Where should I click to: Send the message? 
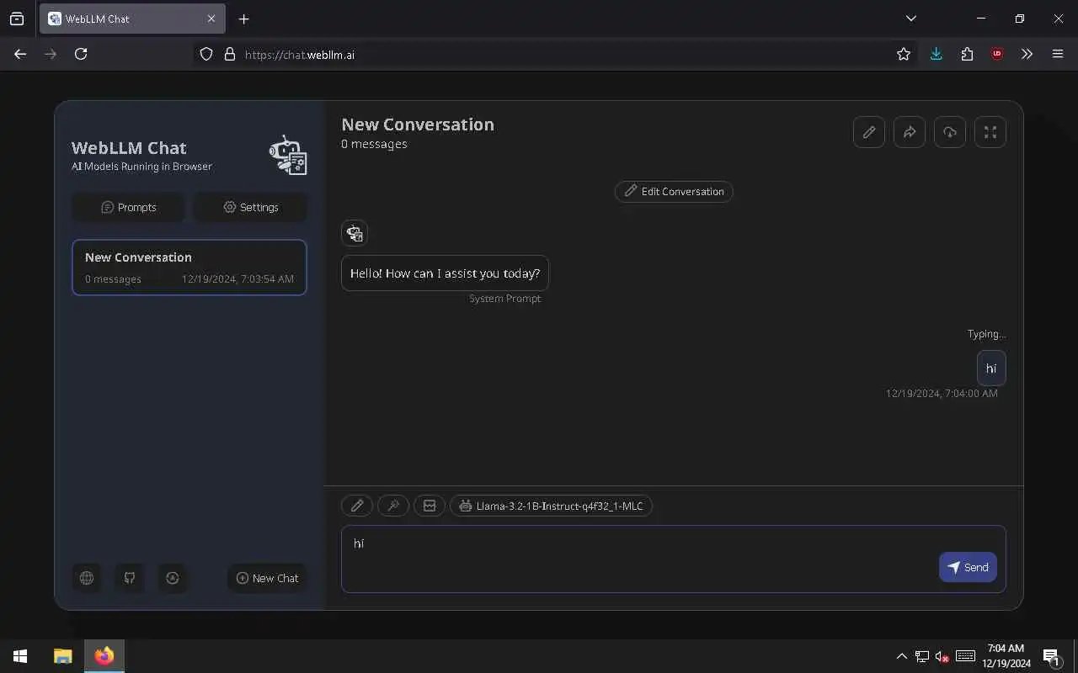(x=968, y=567)
